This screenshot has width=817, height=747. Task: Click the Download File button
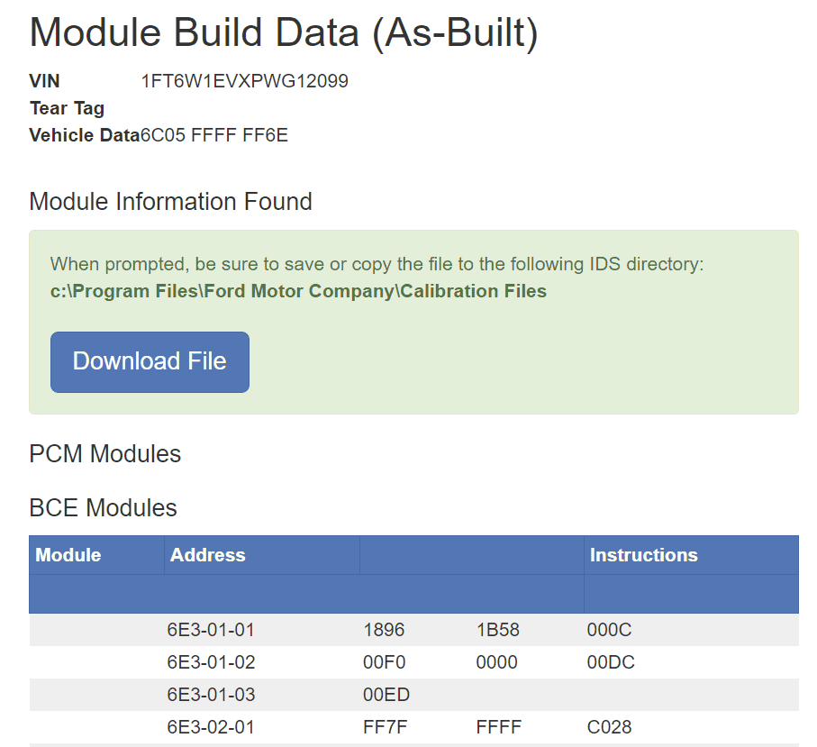click(x=150, y=362)
